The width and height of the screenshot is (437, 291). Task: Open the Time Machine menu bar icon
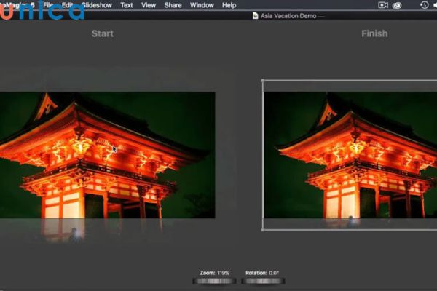[x=424, y=5]
